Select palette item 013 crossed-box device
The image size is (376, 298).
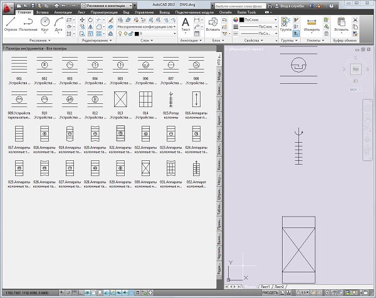[119, 100]
